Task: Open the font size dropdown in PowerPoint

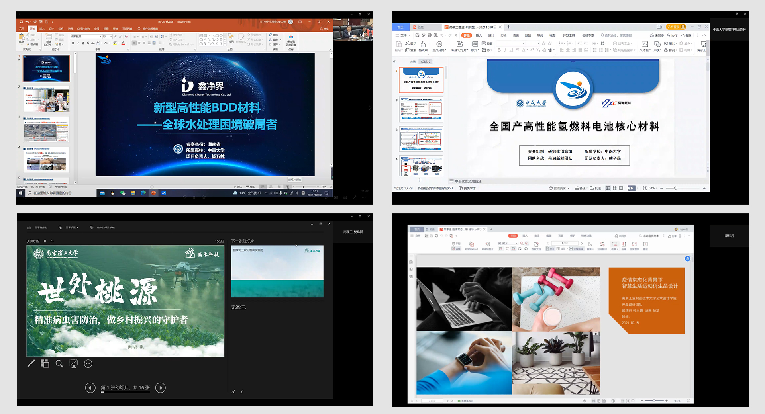Action: click(111, 37)
